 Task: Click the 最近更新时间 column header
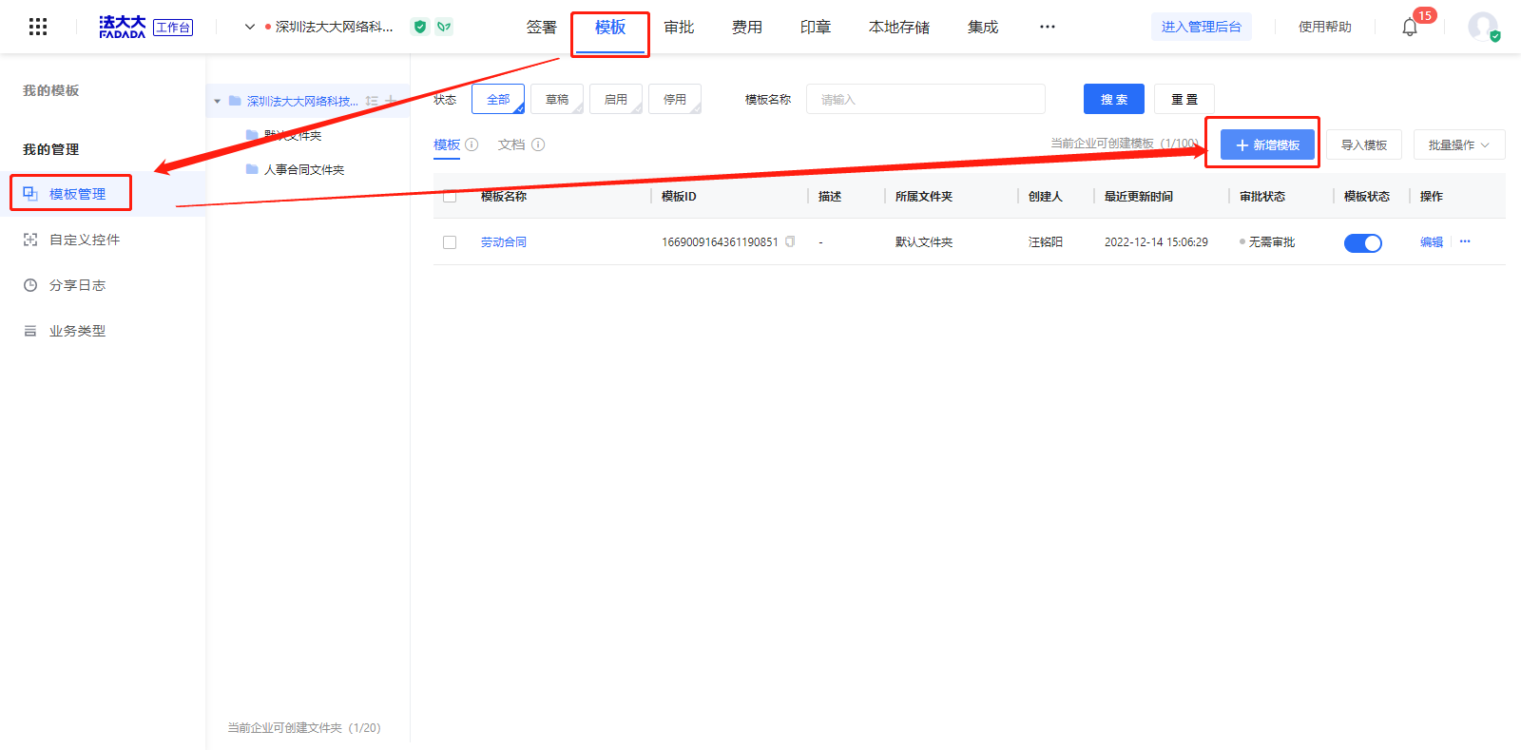pyautogui.click(x=1139, y=197)
